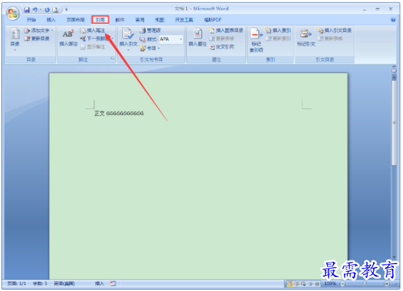
Task: Switch to the 开始 (Home) tab
Action: click(31, 20)
